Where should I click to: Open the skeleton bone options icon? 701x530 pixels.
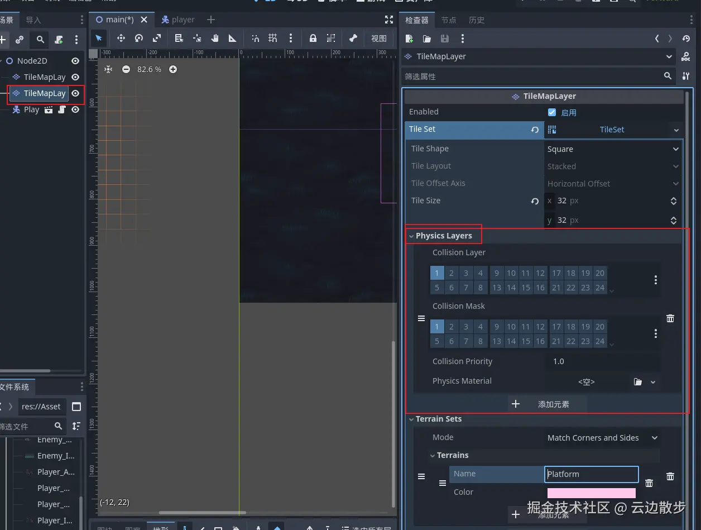coord(353,38)
